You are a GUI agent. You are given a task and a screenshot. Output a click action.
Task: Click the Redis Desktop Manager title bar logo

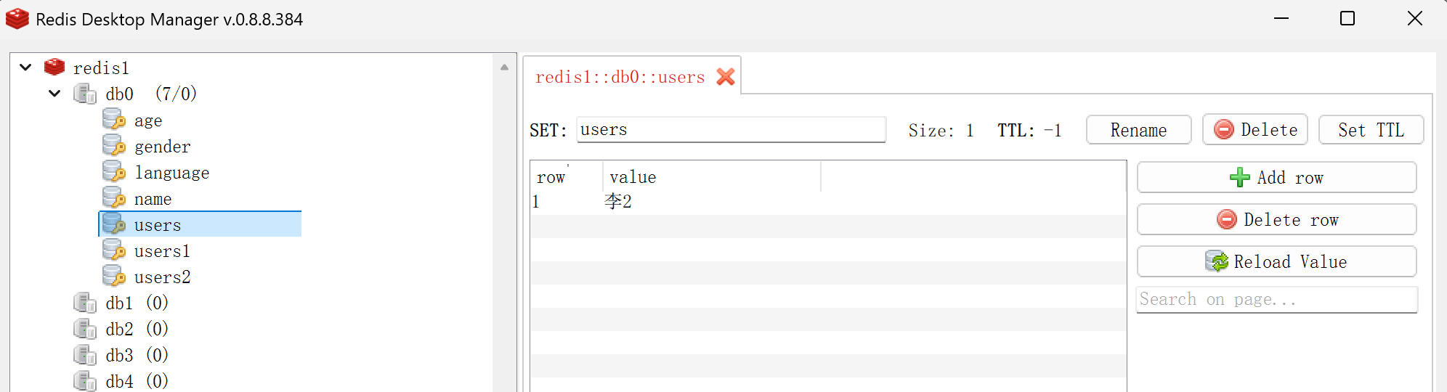coord(17,19)
